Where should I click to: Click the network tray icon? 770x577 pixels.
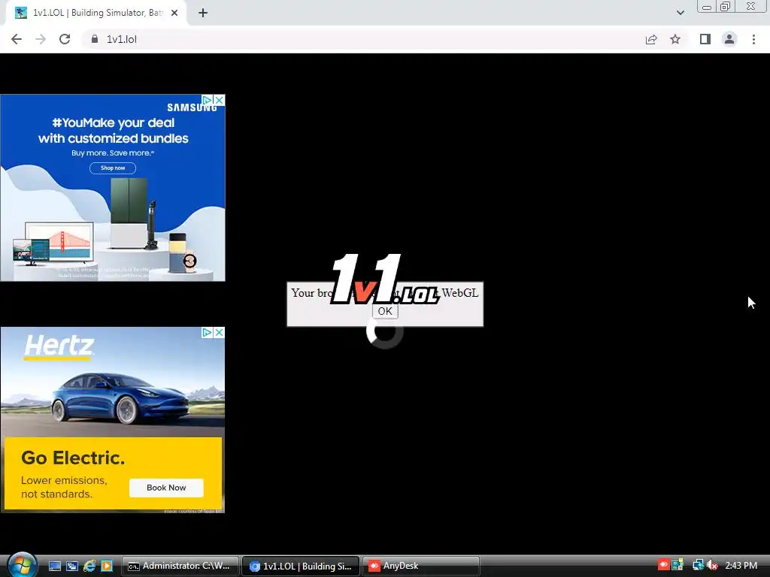coord(698,565)
